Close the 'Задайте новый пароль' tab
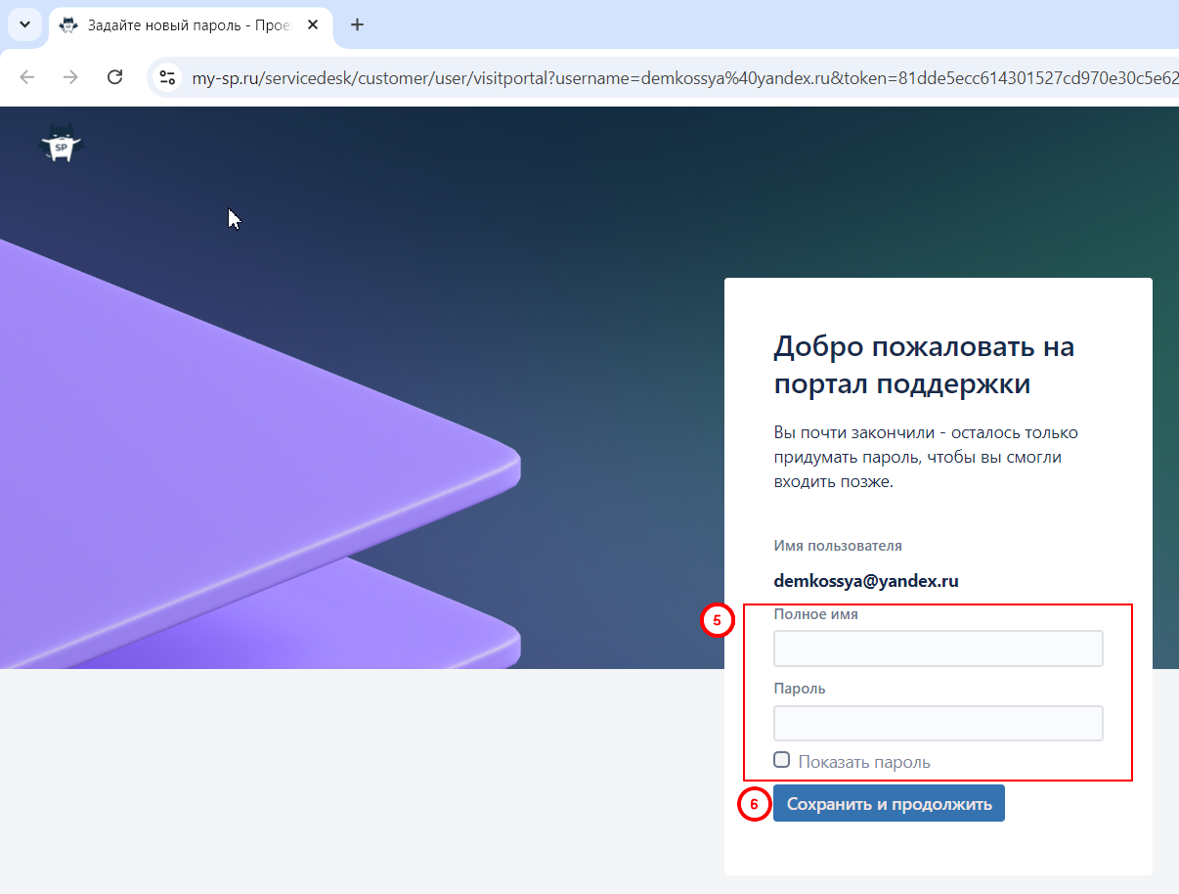Viewport: 1179px width, 894px height. [x=313, y=25]
